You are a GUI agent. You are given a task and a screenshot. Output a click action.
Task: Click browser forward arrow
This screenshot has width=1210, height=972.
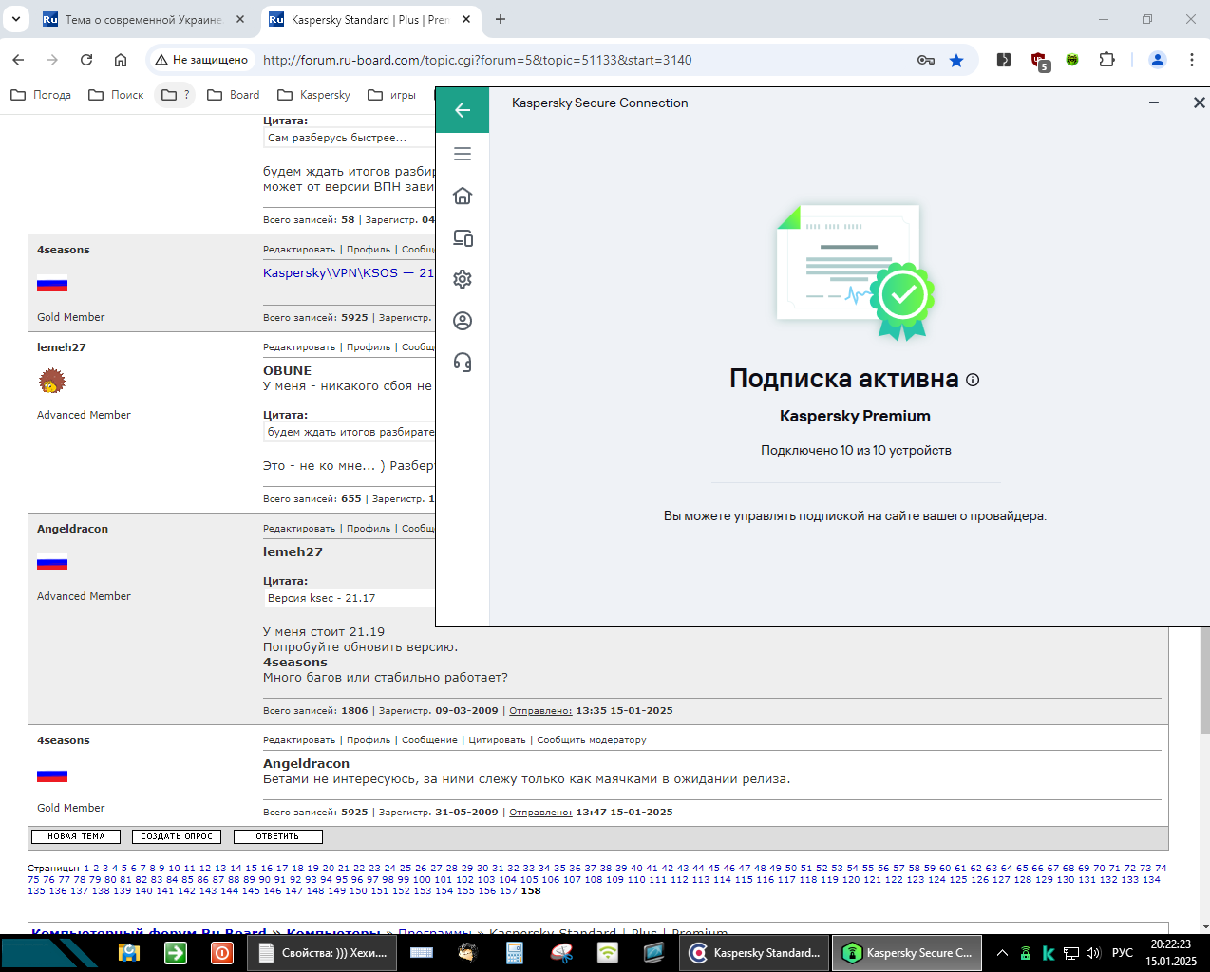coord(52,60)
